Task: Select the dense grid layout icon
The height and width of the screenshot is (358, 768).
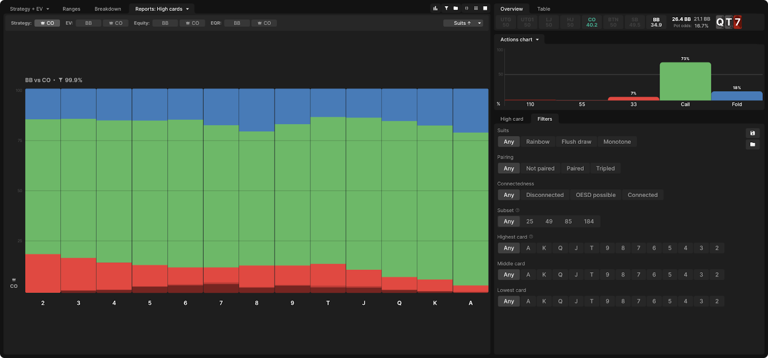Action: point(476,8)
